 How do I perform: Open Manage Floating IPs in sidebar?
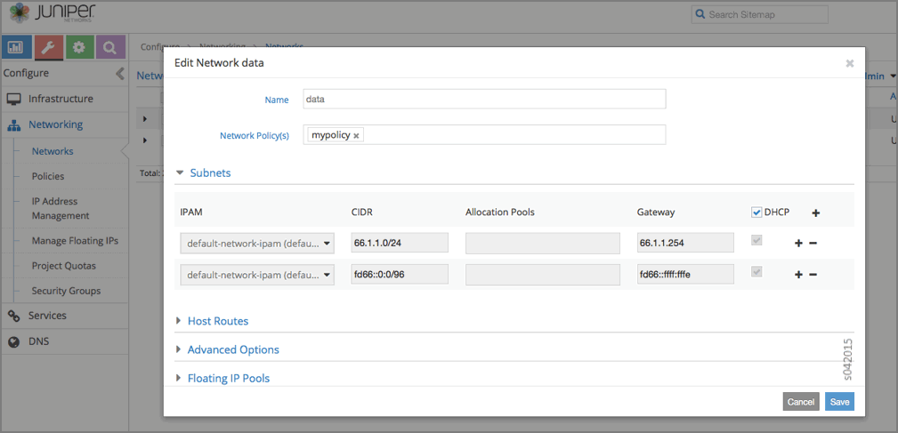click(75, 241)
